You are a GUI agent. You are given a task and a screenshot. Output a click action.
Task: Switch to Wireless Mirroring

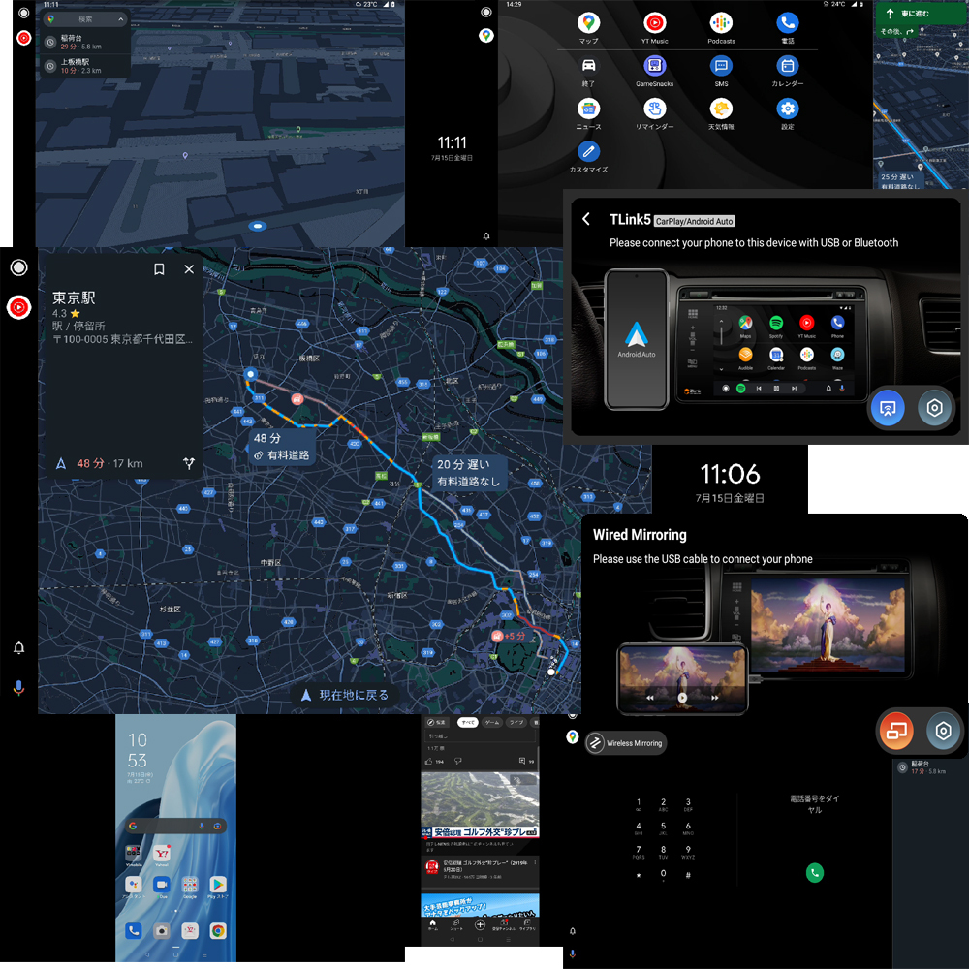click(x=626, y=743)
